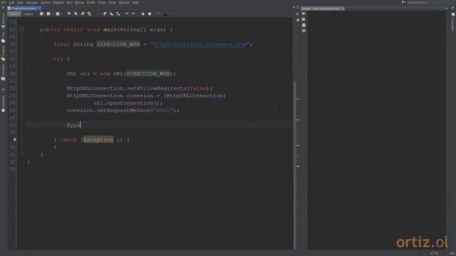Open the Window menu
The width and height of the screenshot is (456, 256).
click(124, 3)
